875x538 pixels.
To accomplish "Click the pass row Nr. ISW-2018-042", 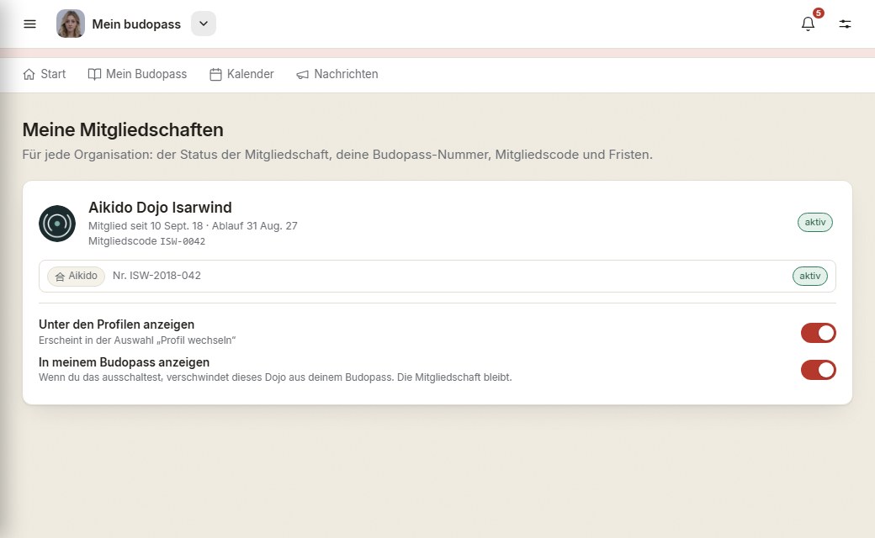I will click(437, 276).
